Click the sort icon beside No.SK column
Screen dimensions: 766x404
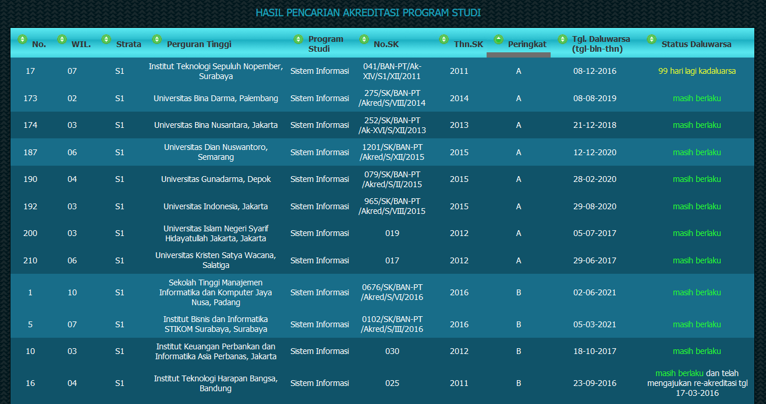pyautogui.click(x=363, y=39)
